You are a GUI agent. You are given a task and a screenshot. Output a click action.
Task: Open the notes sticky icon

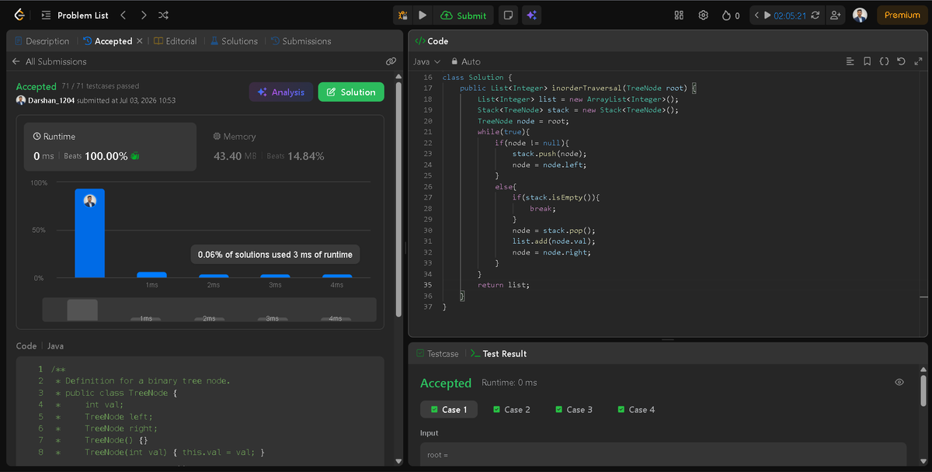(x=508, y=15)
